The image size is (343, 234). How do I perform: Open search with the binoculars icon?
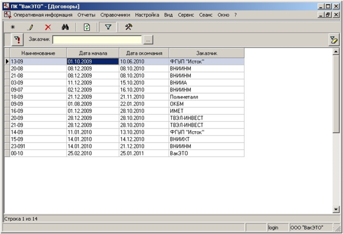tap(65, 27)
